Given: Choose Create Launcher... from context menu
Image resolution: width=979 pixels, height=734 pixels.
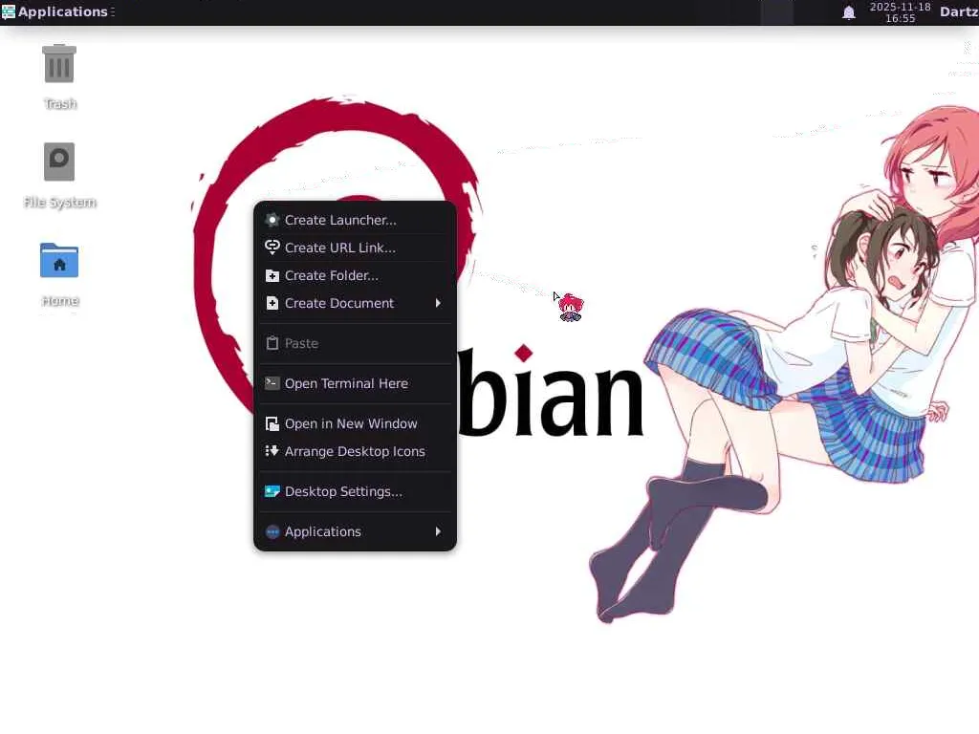Looking at the screenshot, I should coord(355,220).
